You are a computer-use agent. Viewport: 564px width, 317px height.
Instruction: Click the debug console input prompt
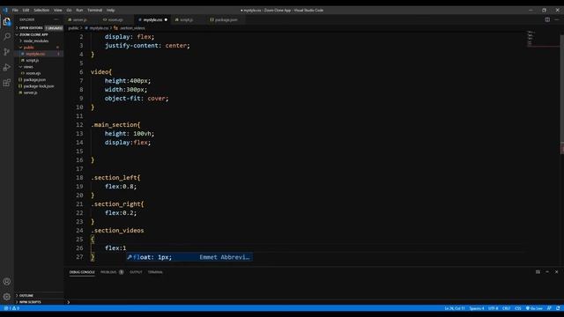313,302
